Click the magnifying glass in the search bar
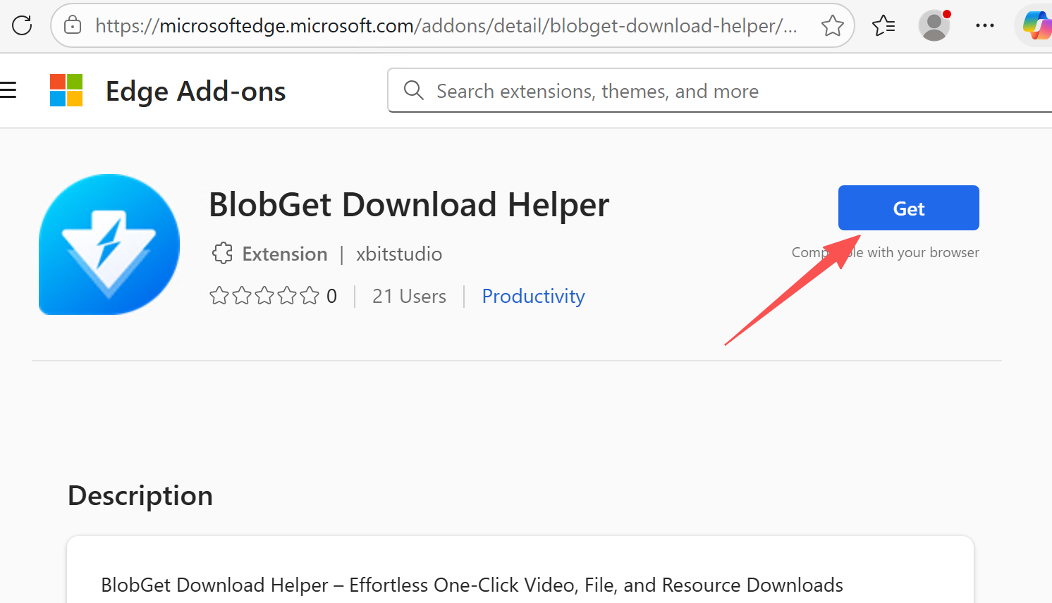Viewport: 1052px width, 603px height. pyautogui.click(x=413, y=90)
